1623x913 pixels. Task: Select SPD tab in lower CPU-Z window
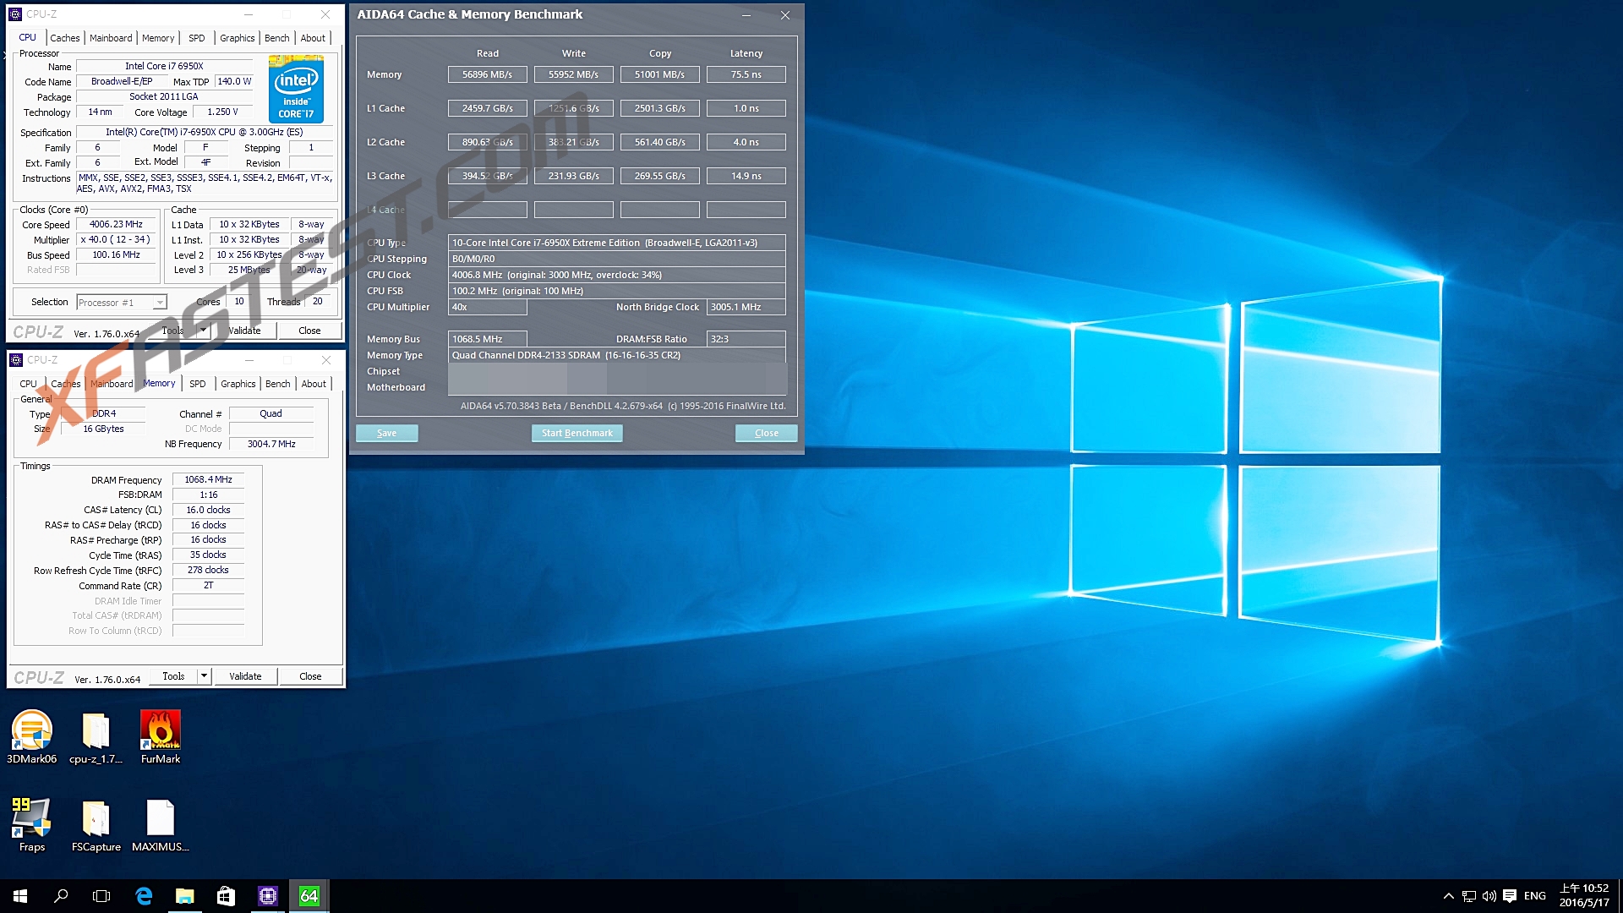coord(197,384)
